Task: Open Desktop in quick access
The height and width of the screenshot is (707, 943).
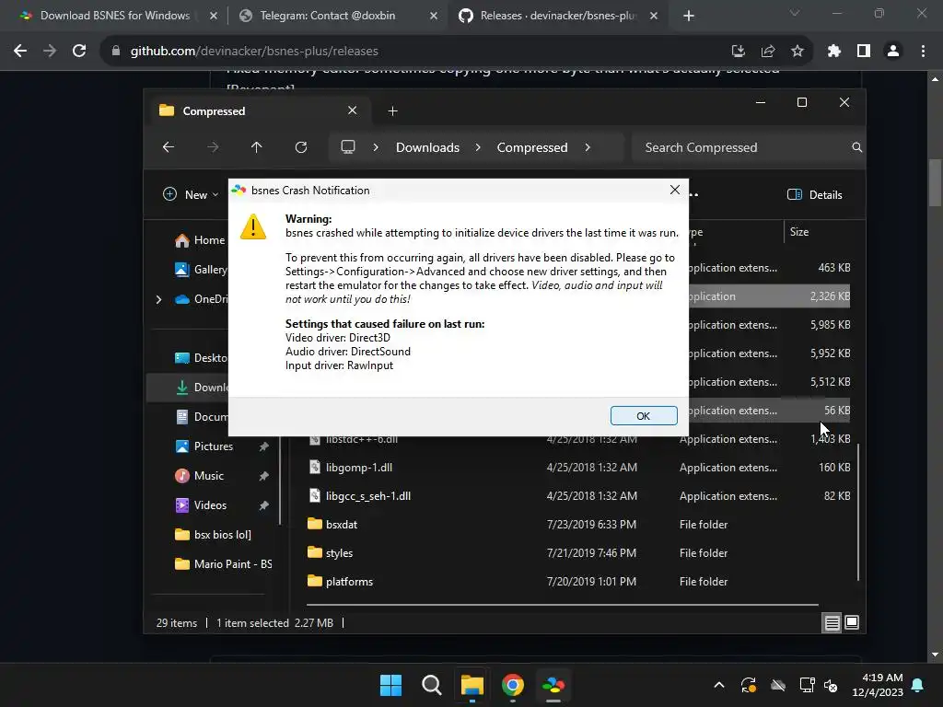Action: 201,358
